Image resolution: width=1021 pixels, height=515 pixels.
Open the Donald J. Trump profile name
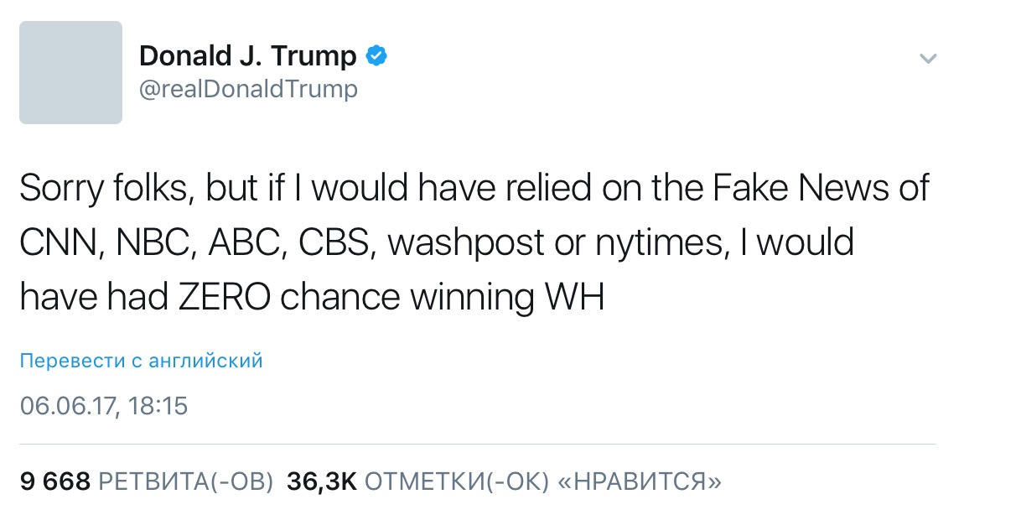(247, 56)
